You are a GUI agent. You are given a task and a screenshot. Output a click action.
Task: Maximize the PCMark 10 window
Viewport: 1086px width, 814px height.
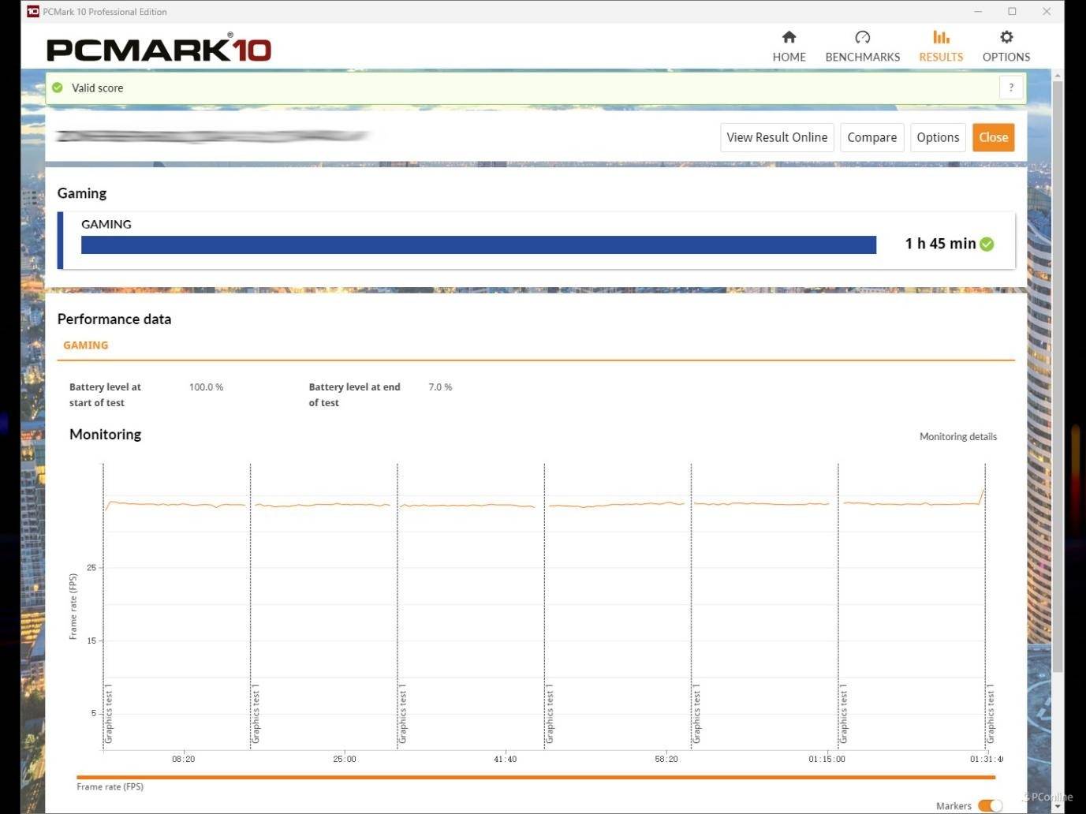1012,11
